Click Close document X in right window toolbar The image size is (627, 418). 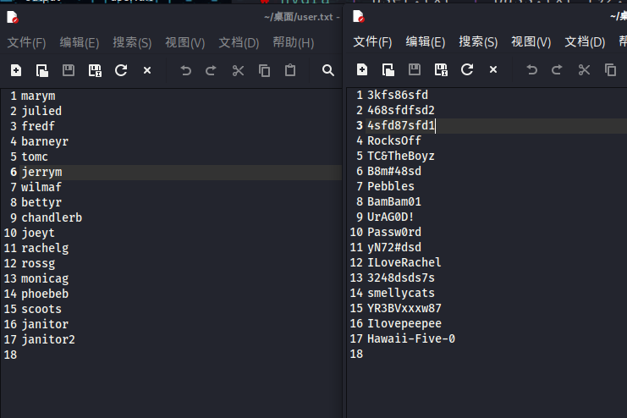493,69
